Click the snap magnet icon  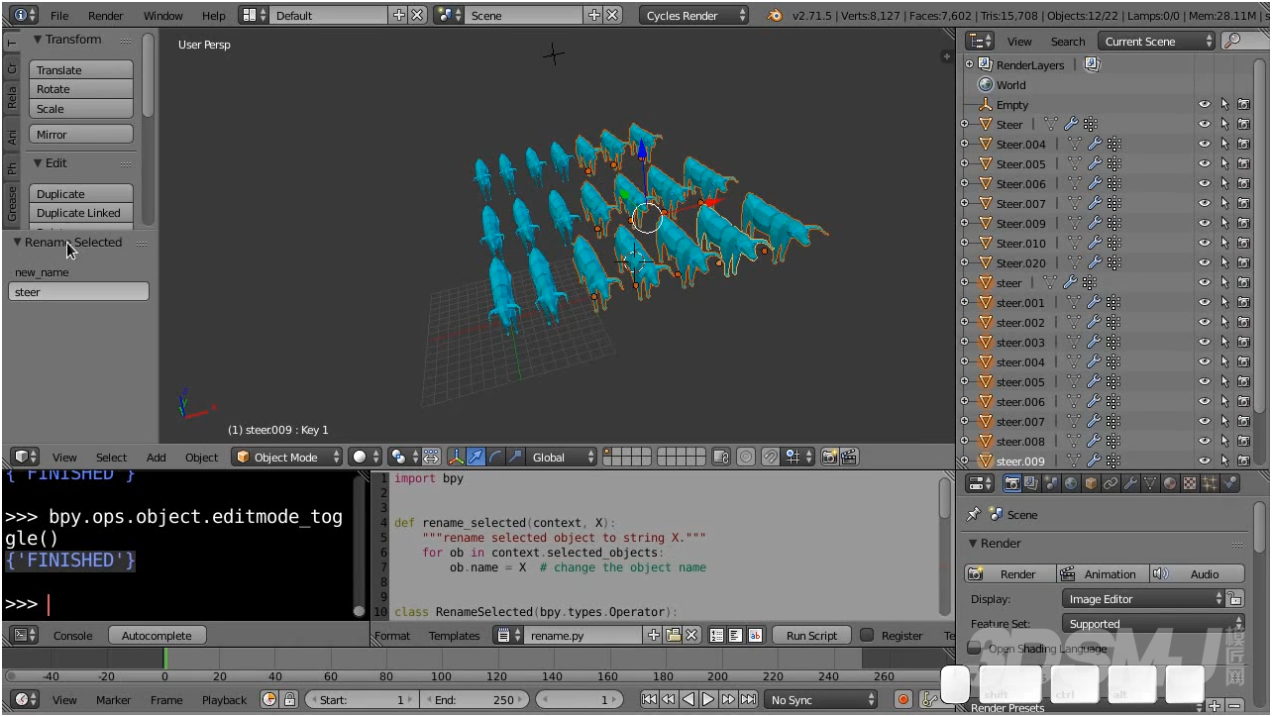(770, 457)
